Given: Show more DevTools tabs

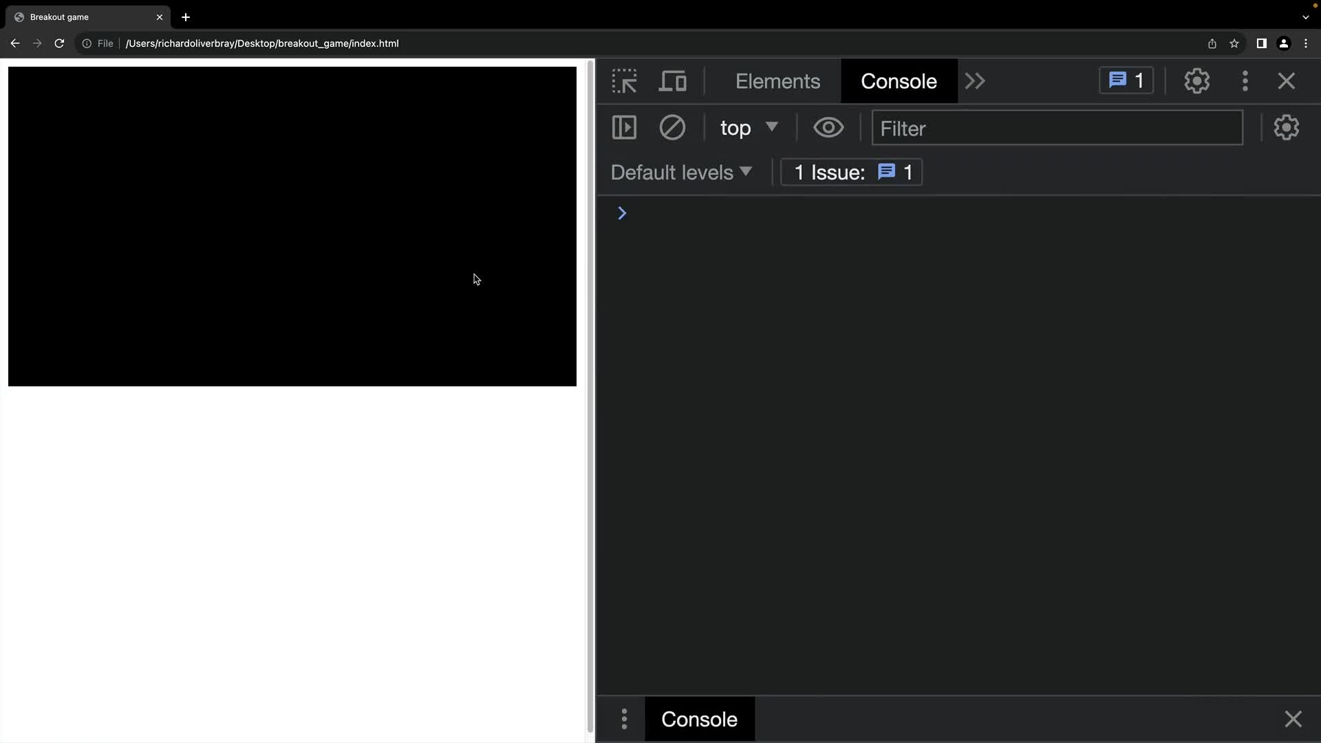Looking at the screenshot, I should (x=975, y=81).
